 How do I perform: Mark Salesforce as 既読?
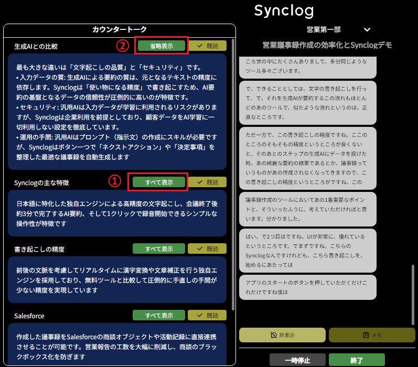point(207,315)
